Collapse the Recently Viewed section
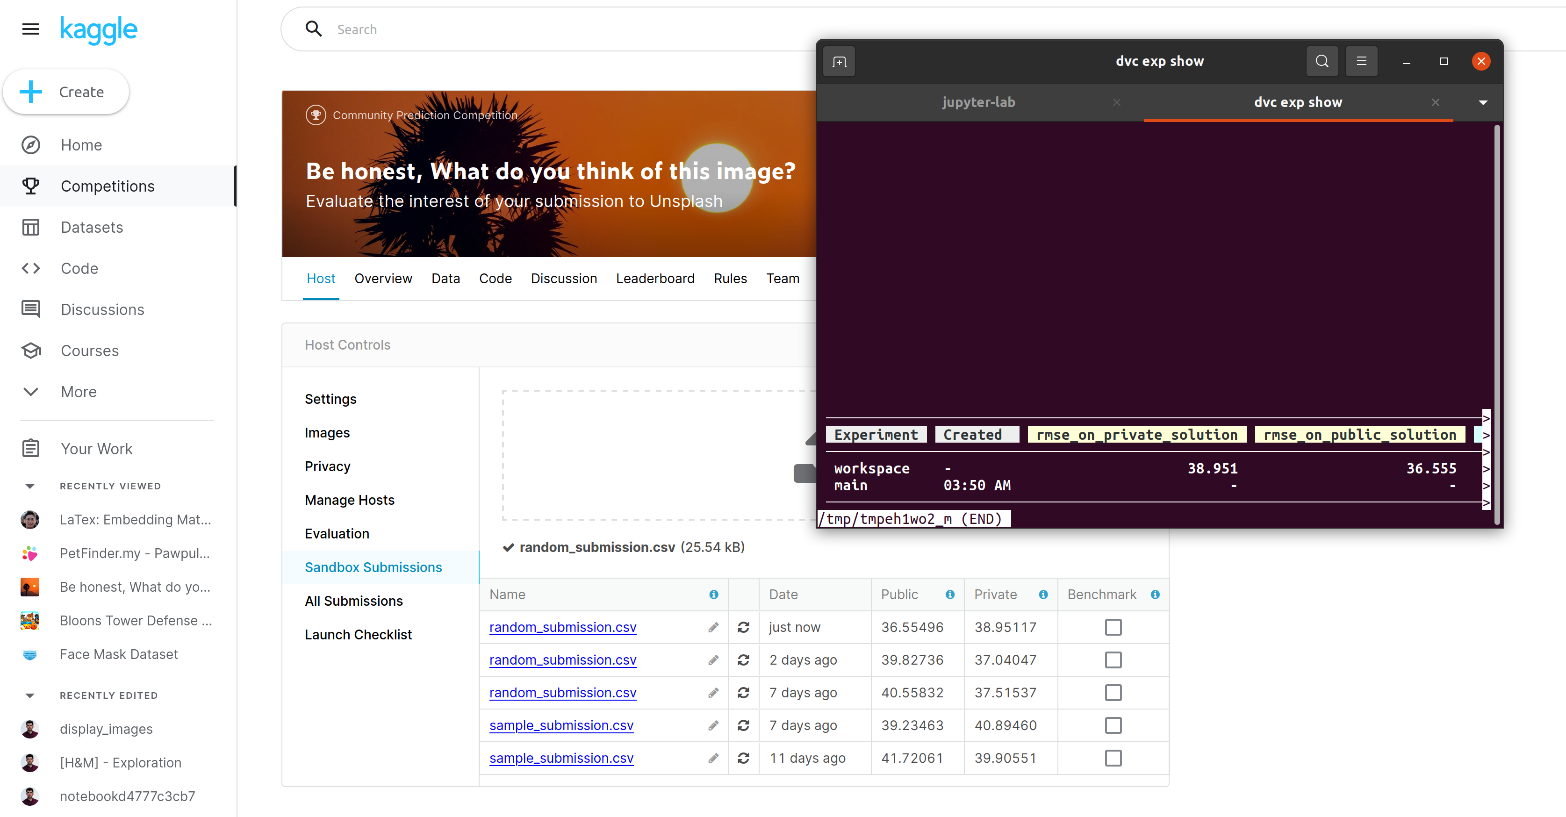 [x=30, y=486]
